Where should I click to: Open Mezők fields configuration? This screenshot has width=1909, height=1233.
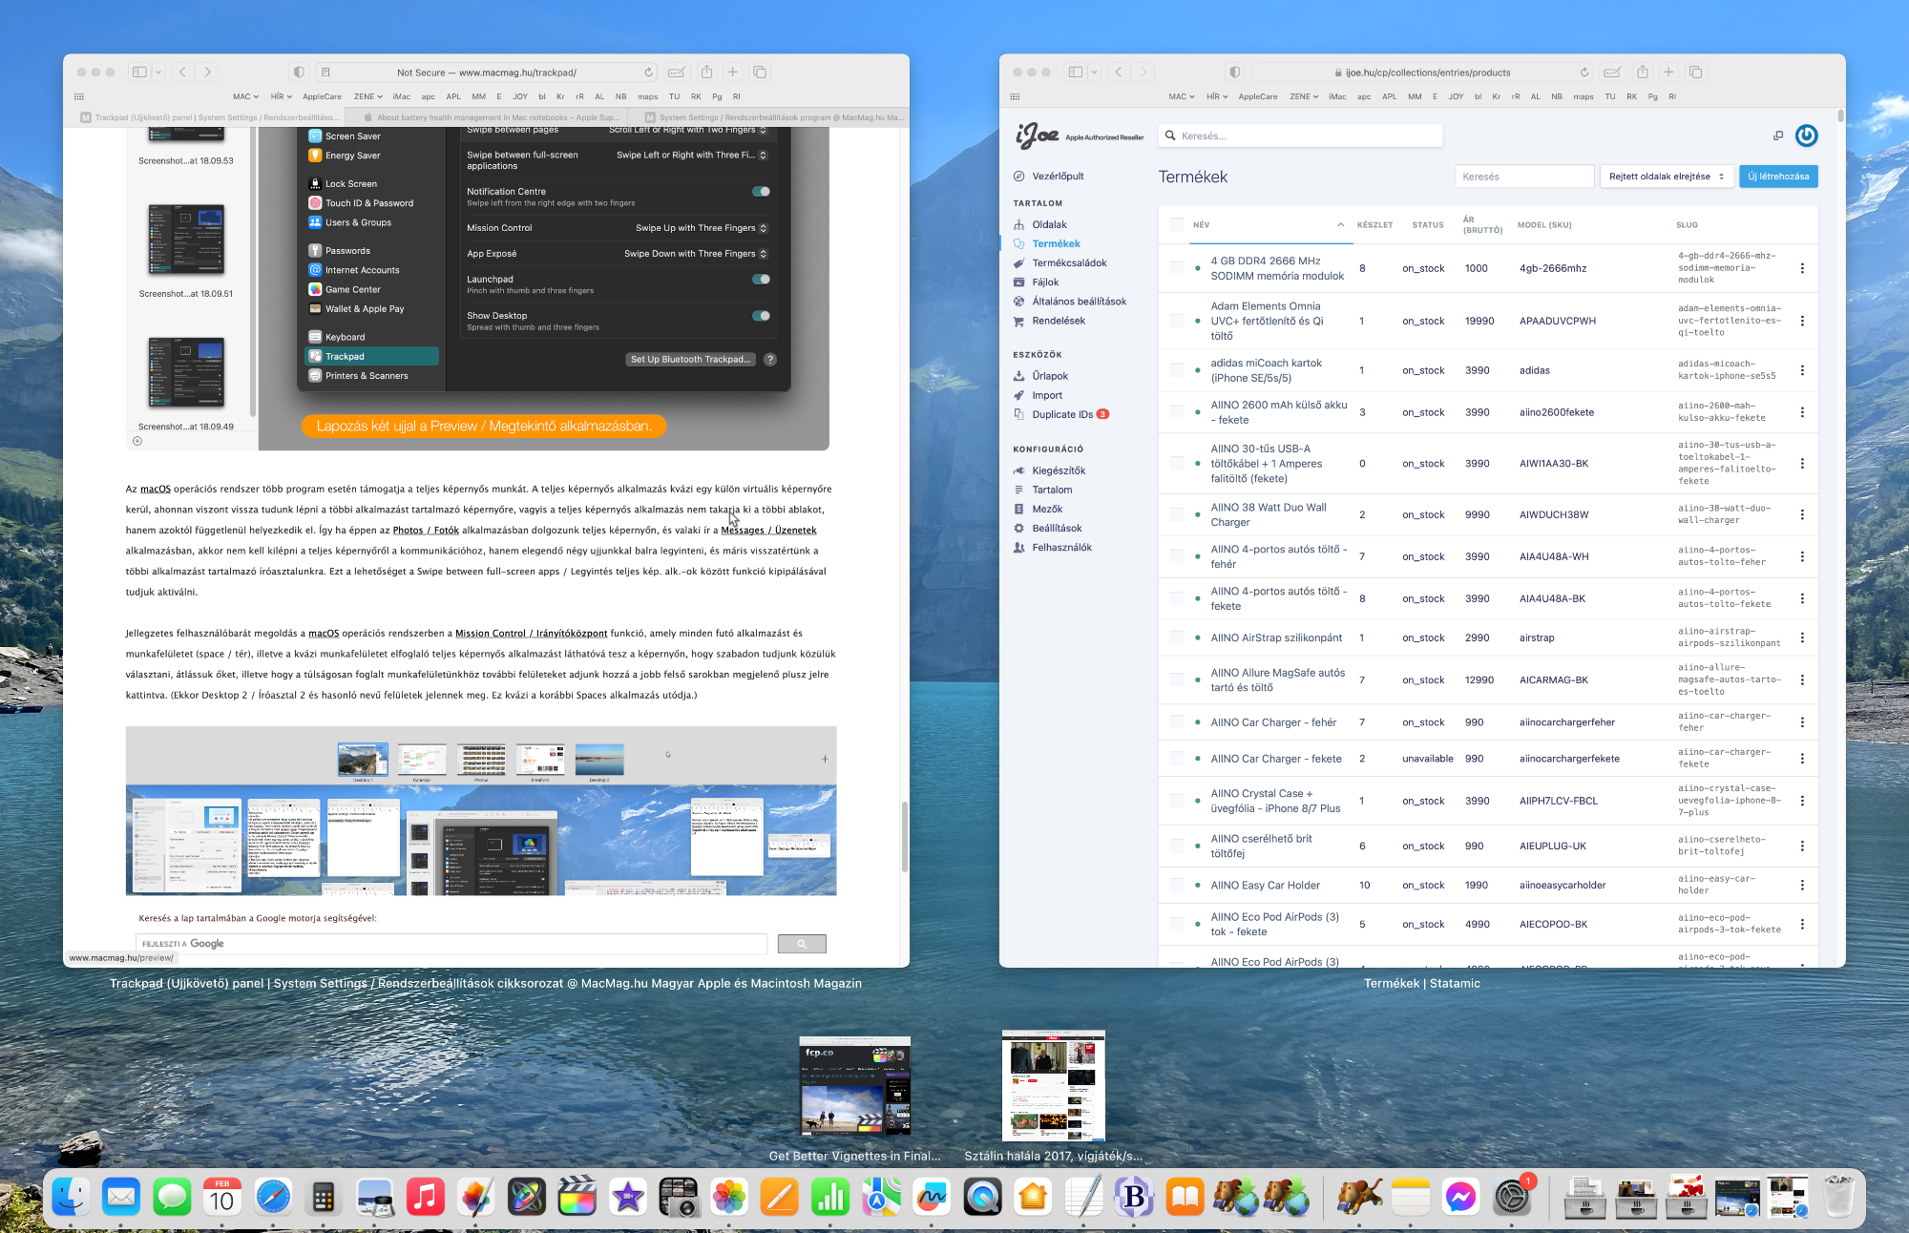[1046, 509]
